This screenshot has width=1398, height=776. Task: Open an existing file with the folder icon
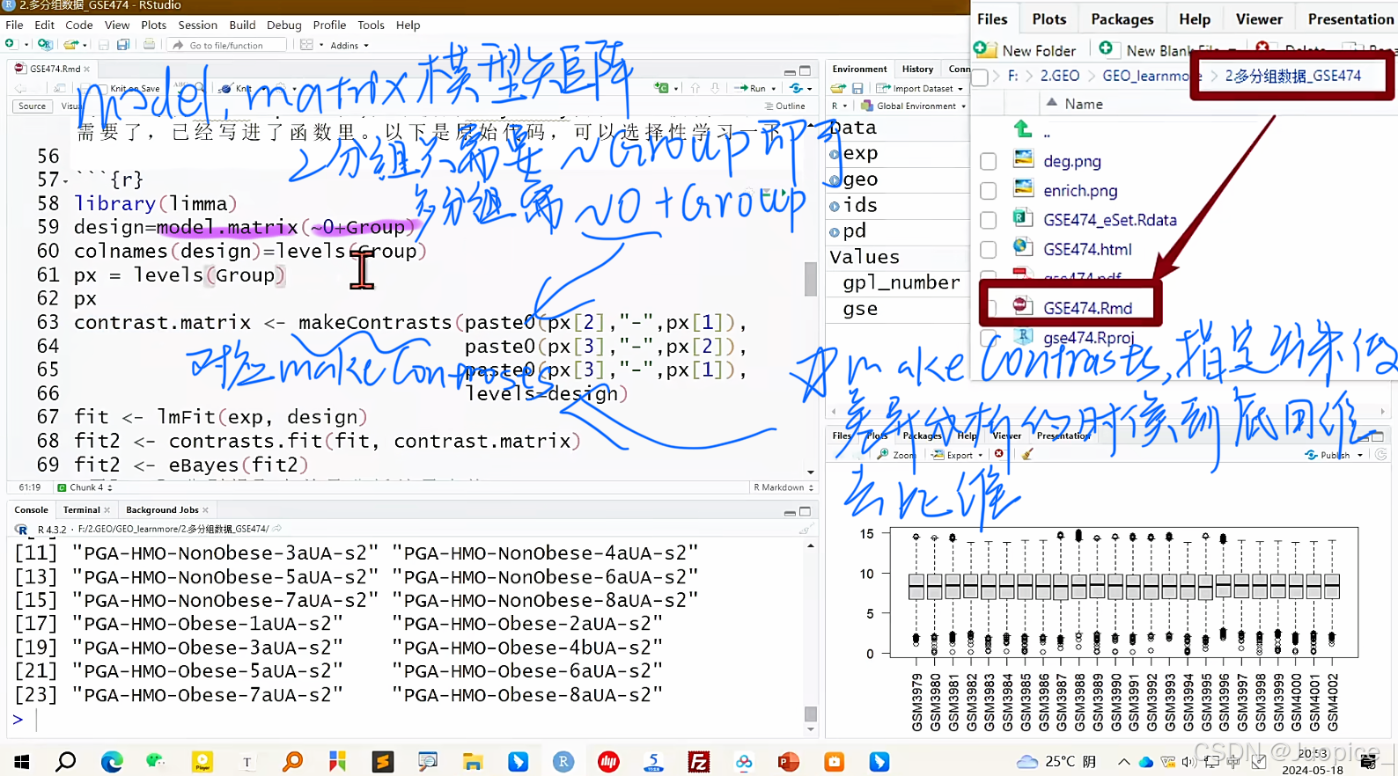(70, 44)
